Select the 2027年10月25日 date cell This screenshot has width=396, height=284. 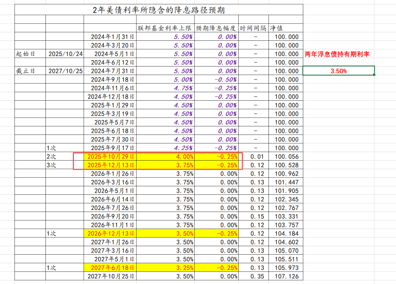[x=110, y=276]
